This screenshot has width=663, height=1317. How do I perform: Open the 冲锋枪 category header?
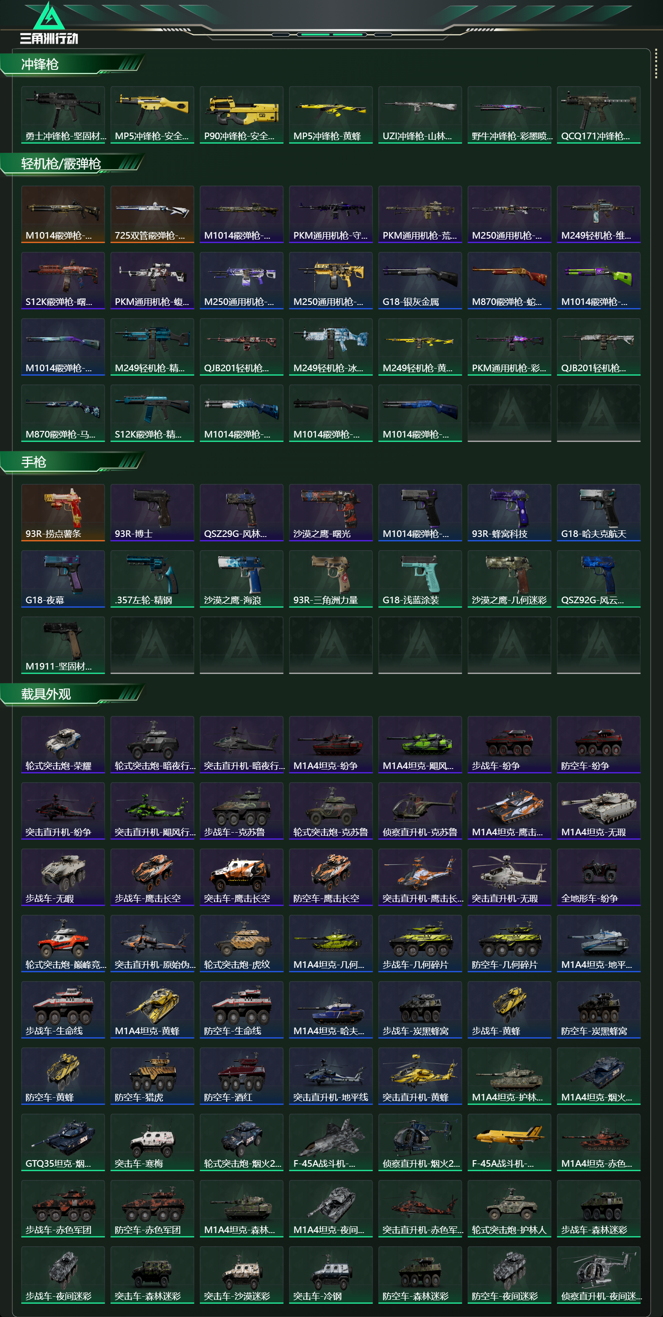click(72, 65)
